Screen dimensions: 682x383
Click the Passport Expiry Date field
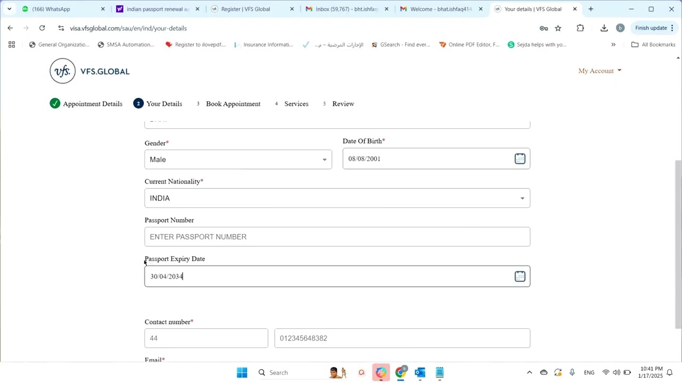[x=337, y=276]
